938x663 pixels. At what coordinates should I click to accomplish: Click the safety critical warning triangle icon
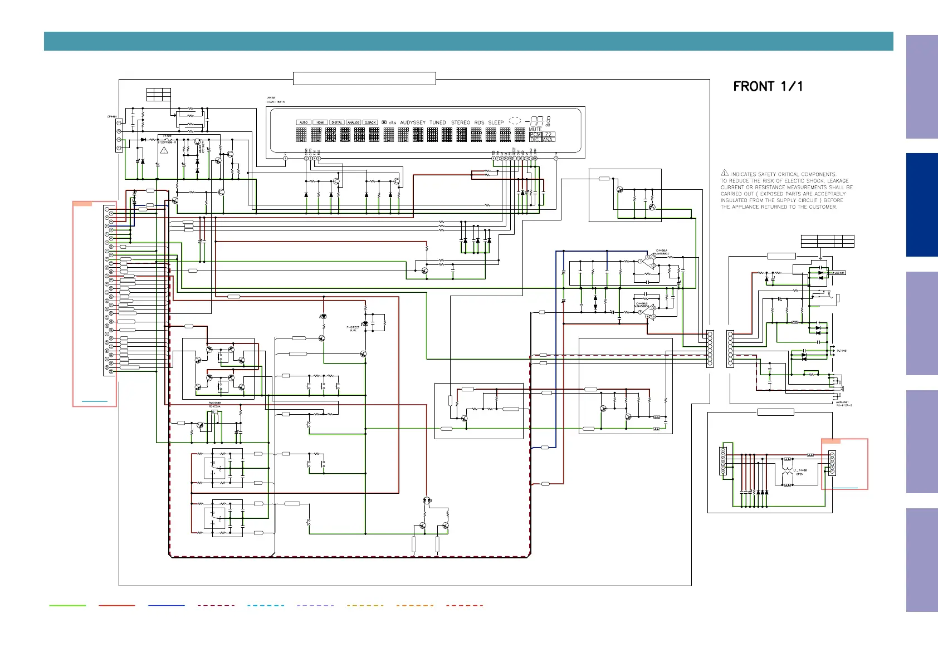(725, 173)
